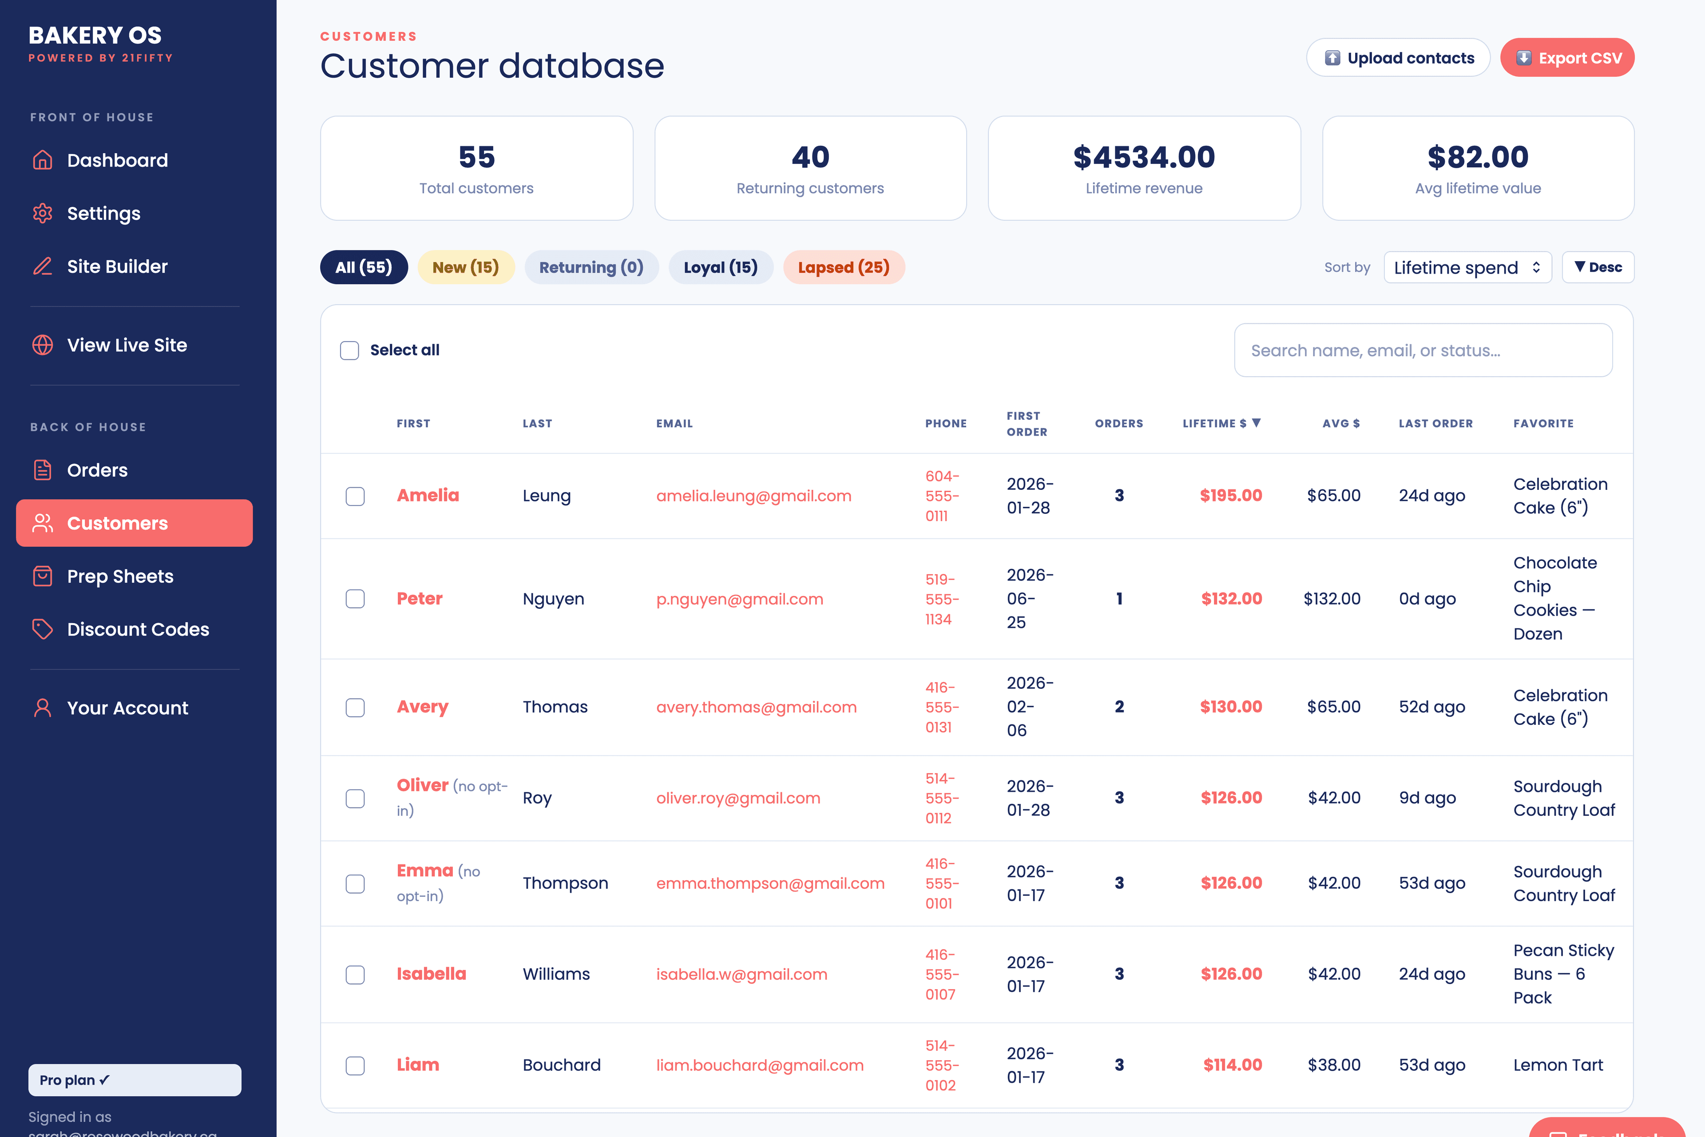Filter by Loyal (15) customers

tap(721, 267)
